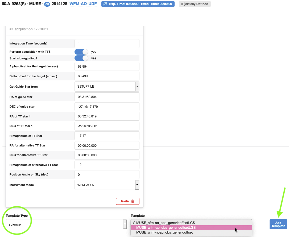289x237 pixels.
Task: Select MUSE_wfm-ao_obs_genericoffsetLGS option
Action: (191, 228)
